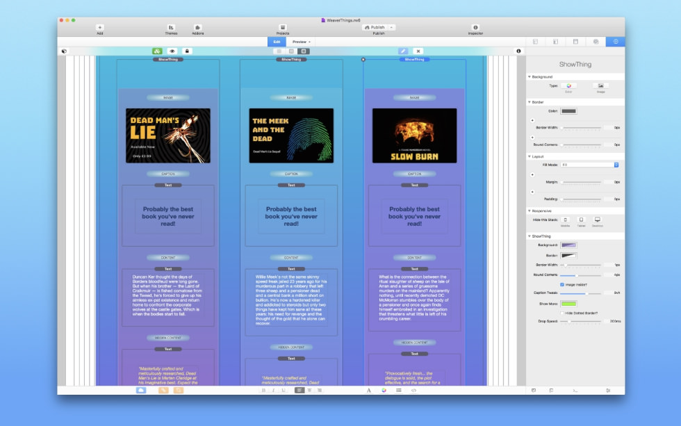The image size is (681, 426).
Task: Toggle the lock icon in Stacks bar
Action: 187,51
